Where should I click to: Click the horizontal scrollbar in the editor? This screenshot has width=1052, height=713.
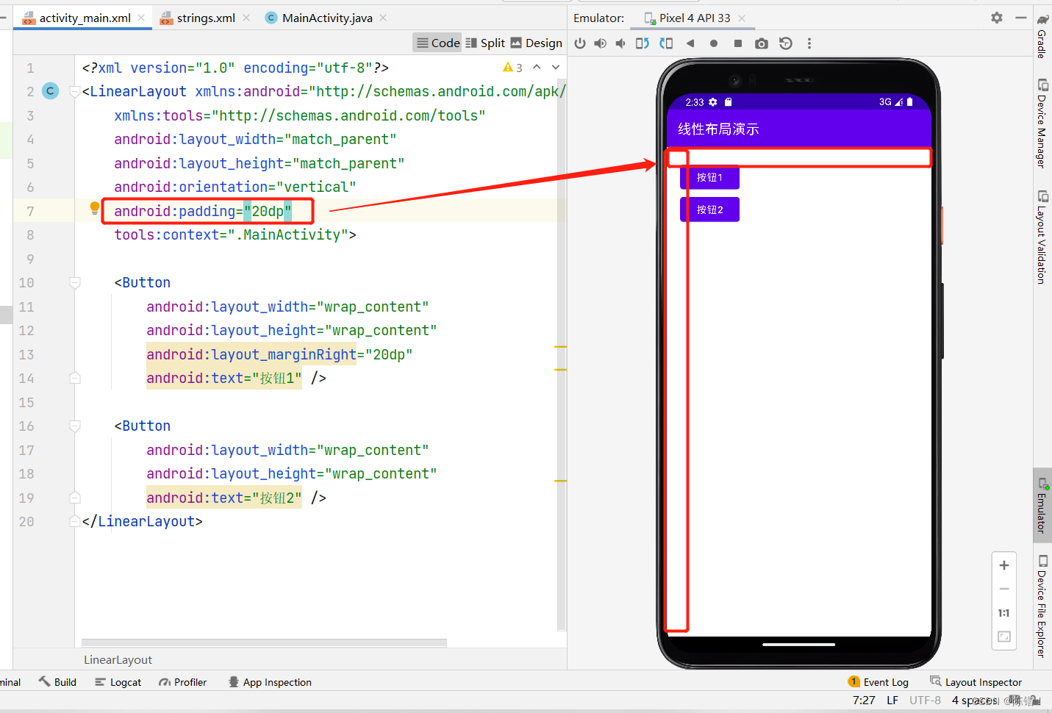(x=264, y=642)
